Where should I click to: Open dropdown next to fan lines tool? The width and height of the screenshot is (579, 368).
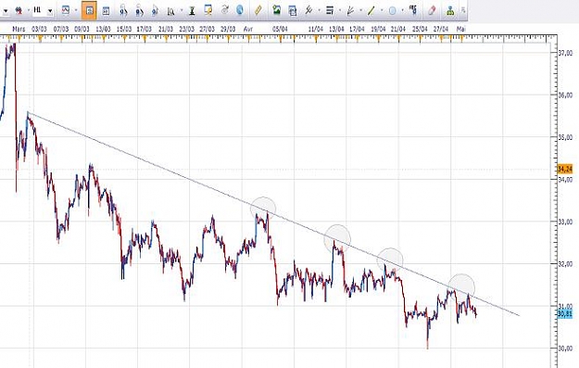point(360,11)
